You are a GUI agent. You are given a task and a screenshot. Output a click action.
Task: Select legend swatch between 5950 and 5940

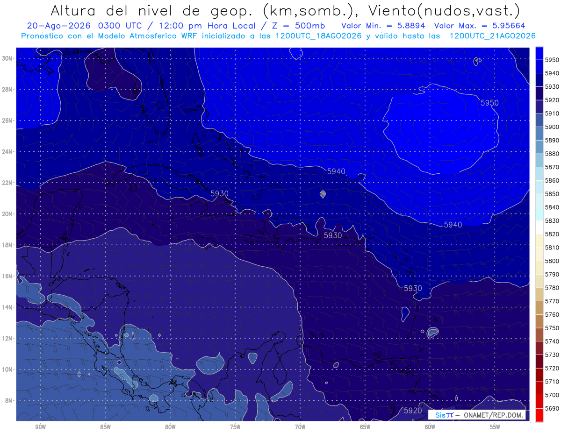[x=539, y=66]
